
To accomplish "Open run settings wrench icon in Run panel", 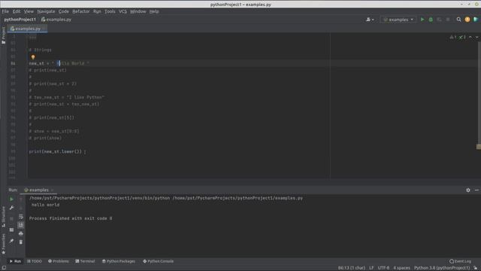I will pyautogui.click(x=11, y=208).
